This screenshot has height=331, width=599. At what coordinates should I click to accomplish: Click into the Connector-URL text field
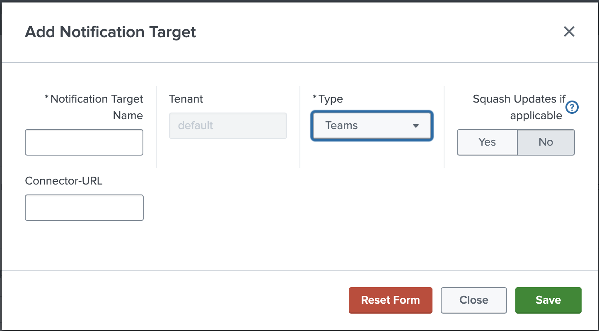[x=84, y=208]
